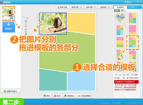Click the page number input box
Screen dimensions: 143x105
130,74
